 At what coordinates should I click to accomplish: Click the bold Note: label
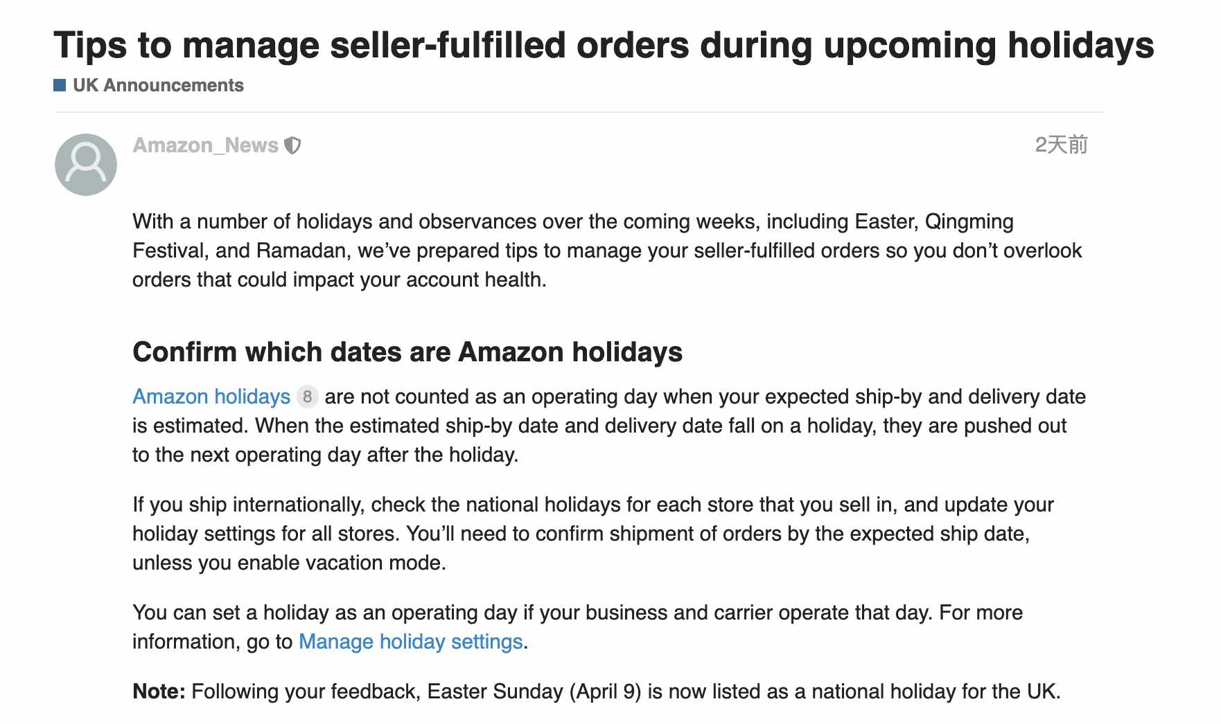[159, 691]
